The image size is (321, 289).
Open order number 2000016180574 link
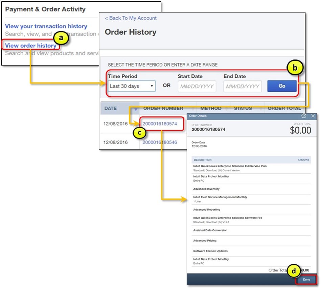[160, 124]
